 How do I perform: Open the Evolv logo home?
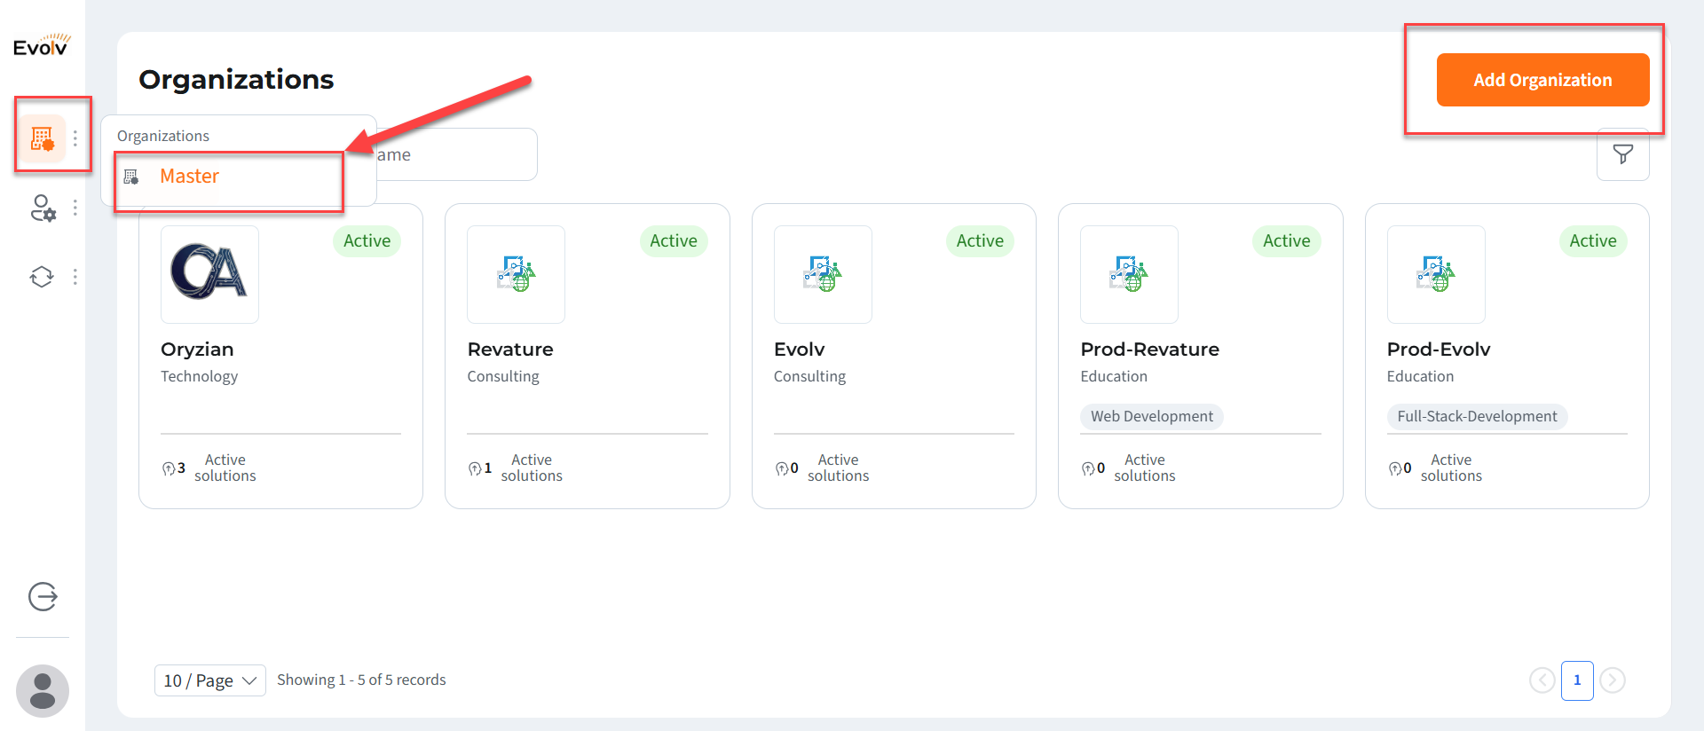[42, 44]
